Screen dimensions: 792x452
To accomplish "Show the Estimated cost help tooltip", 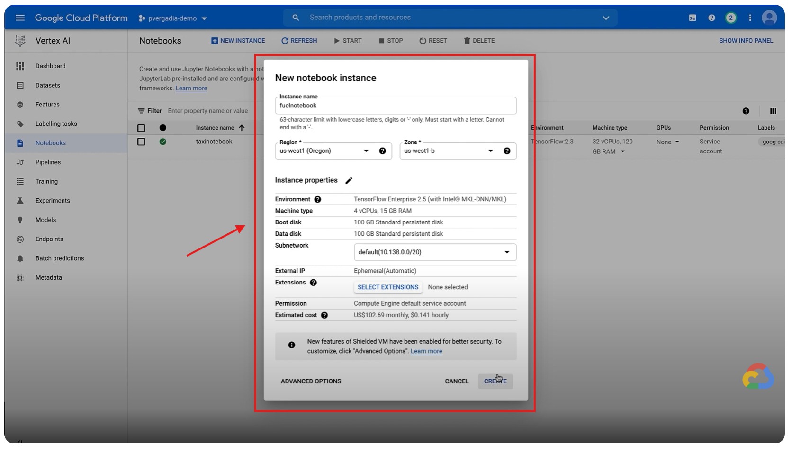I will point(324,315).
